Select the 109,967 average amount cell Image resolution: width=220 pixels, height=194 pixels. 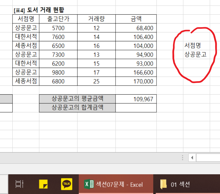pyautogui.click(x=136, y=99)
